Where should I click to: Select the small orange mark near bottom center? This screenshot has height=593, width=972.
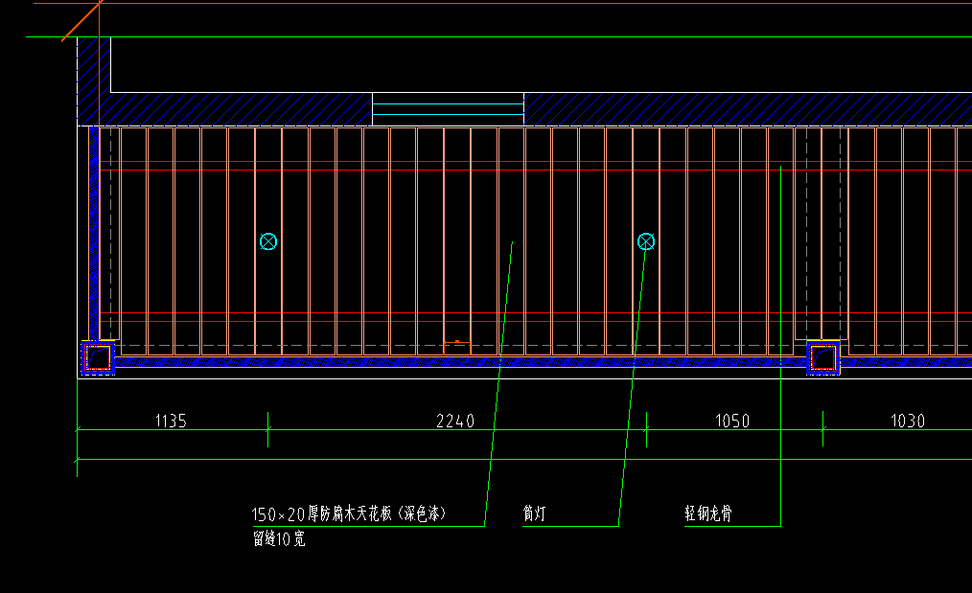457,341
